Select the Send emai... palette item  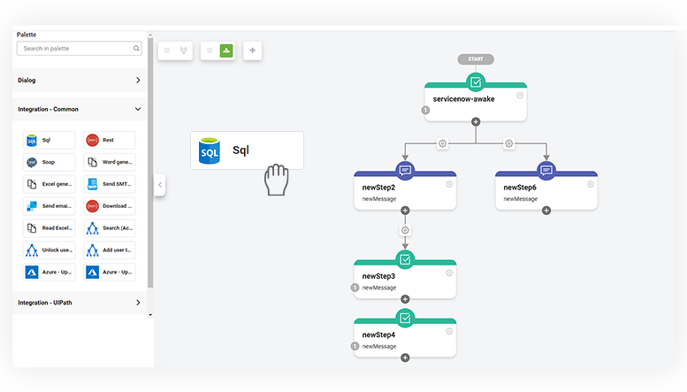click(50, 206)
